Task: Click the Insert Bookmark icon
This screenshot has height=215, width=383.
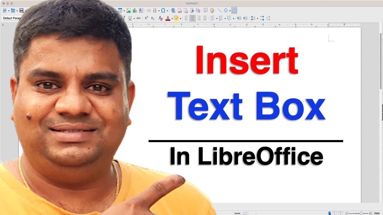Action: click(x=192, y=10)
